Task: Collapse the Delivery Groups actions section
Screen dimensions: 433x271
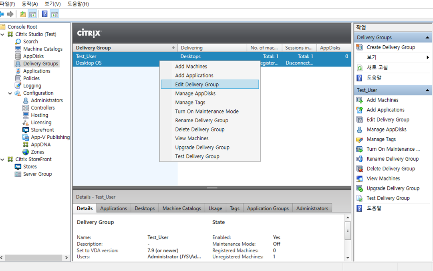Action: pyautogui.click(x=427, y=37)
